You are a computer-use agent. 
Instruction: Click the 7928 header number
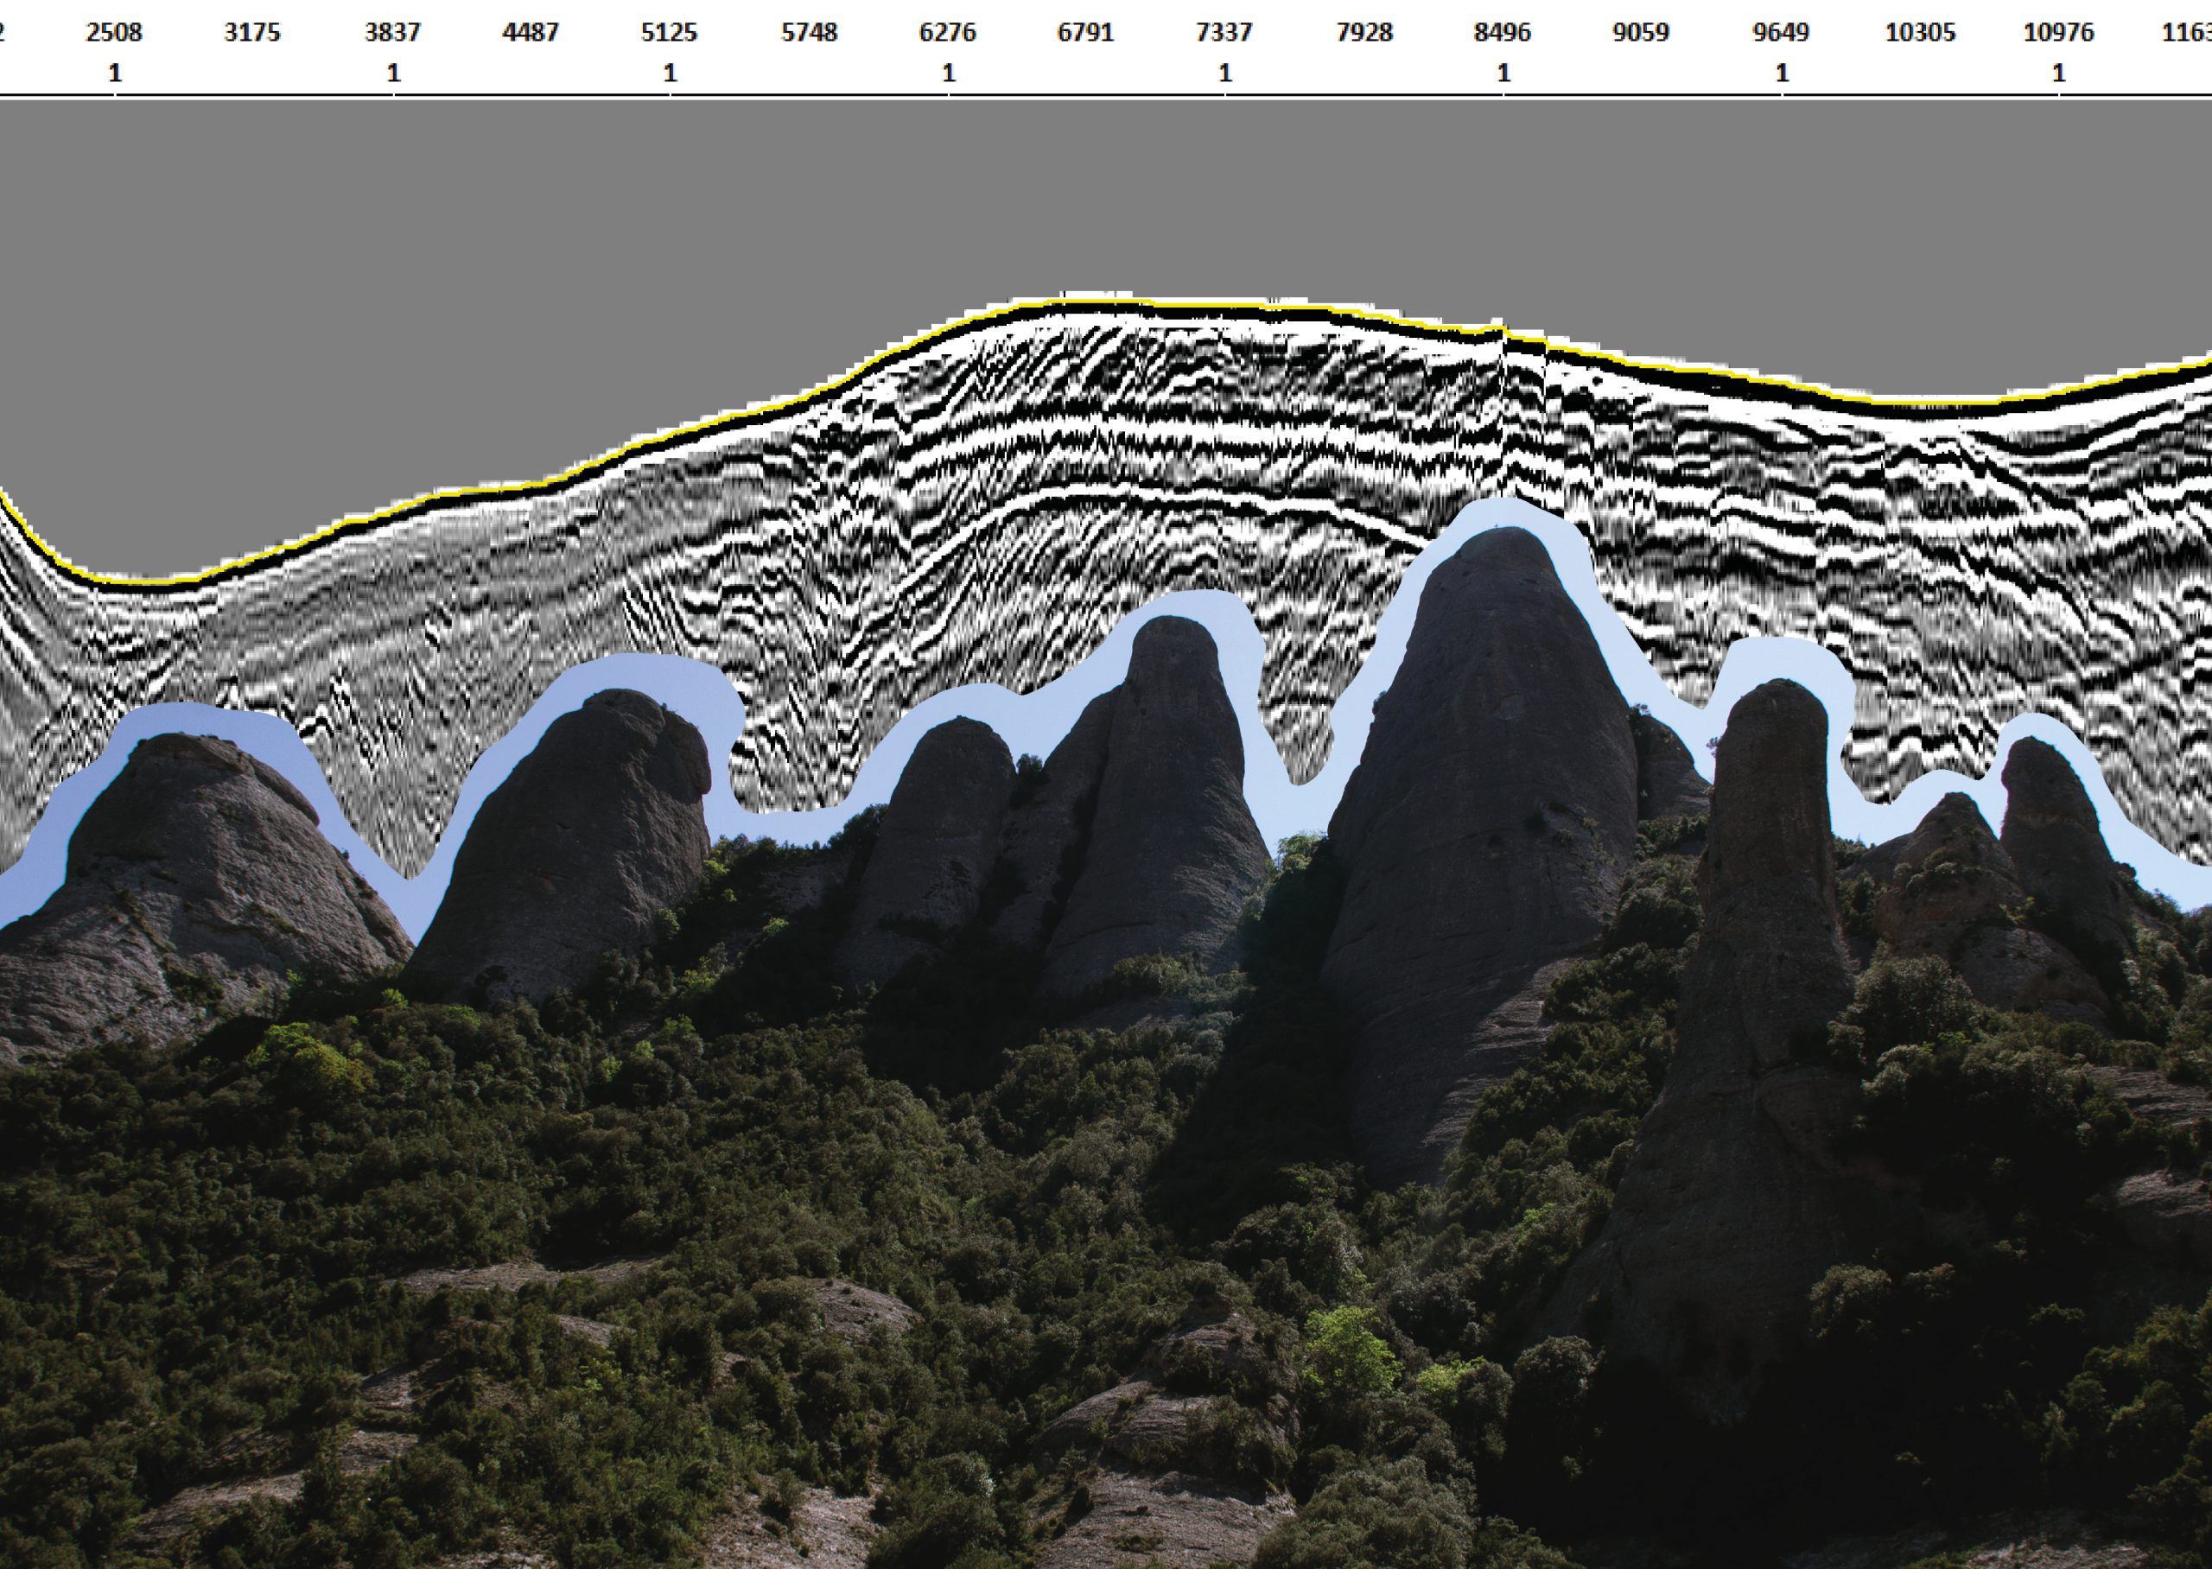(x=1363, y=33)
